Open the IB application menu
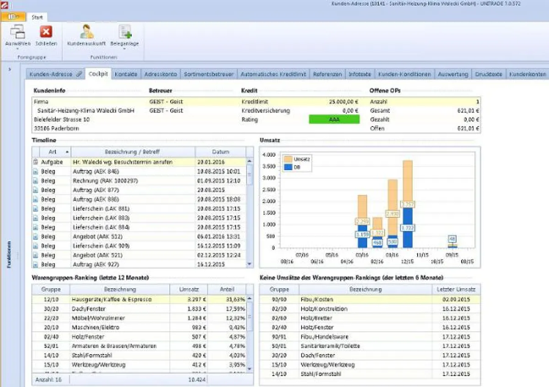 [x=12, y=16]
